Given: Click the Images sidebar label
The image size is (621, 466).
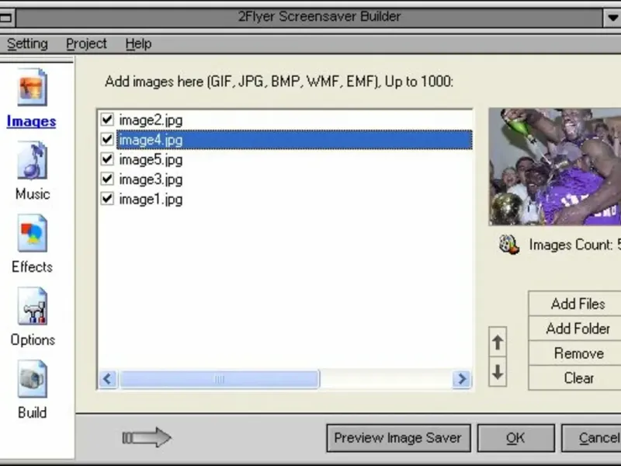Looking at the screenshot, I should click(31, 121).
